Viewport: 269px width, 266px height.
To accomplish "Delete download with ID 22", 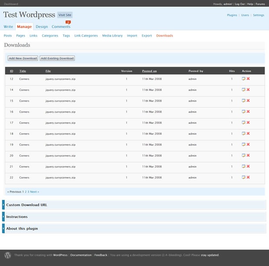I will click(x=248, y=177).
